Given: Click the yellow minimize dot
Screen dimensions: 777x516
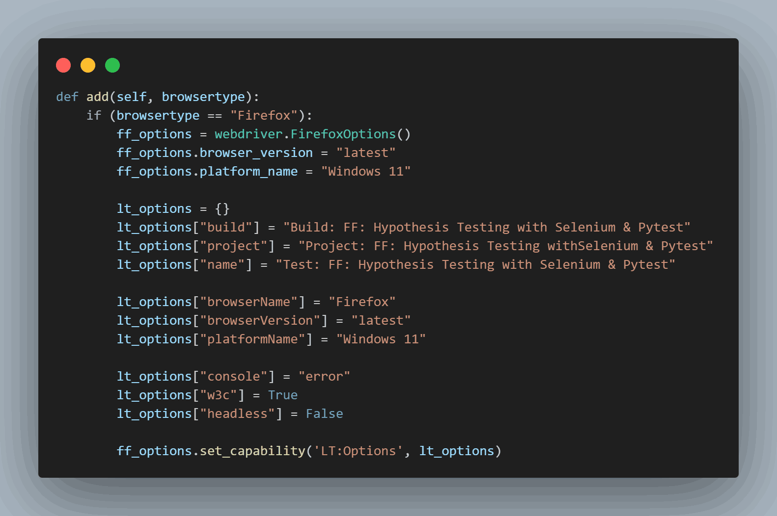Looking at the screenshot, I should point(88,65).
